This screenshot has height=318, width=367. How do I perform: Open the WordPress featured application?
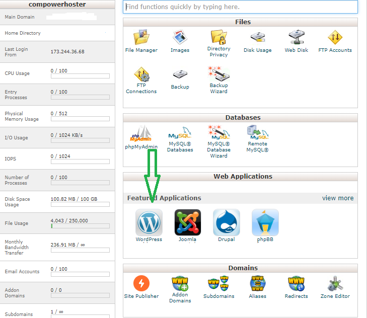click(149, 222)
